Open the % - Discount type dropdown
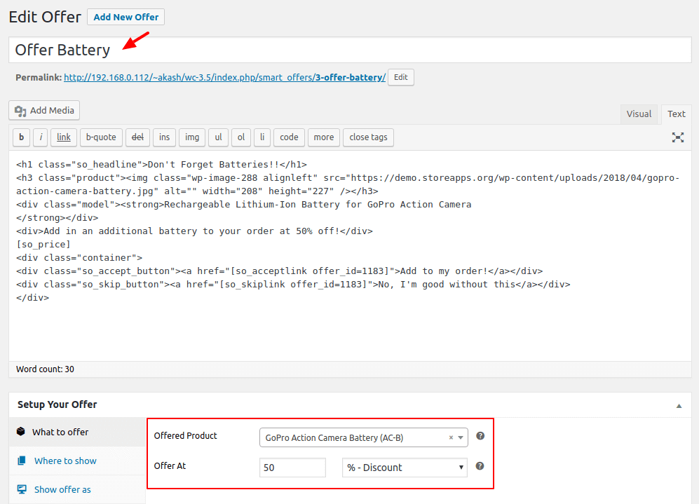The height and width of the screenshot is (504, 699). coord(405,468)
